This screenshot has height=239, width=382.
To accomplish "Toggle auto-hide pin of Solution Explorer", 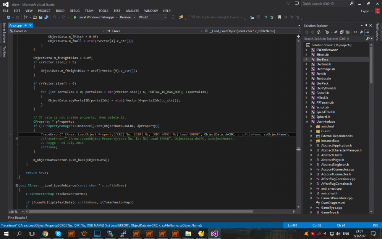I will pyautogui.click(x=366, y=26).
